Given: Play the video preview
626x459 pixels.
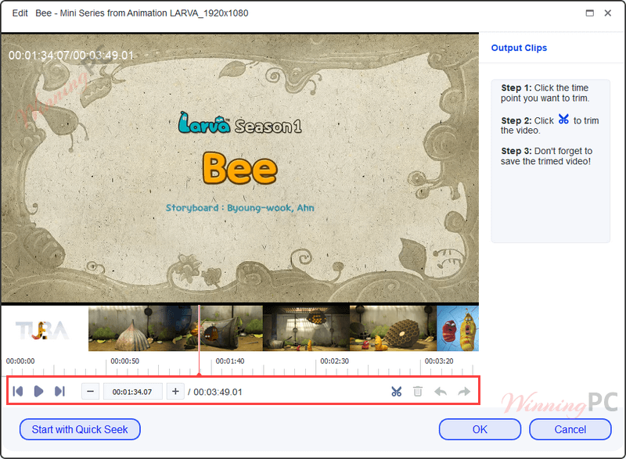Looking at the screenshot, I should [38, 392].
